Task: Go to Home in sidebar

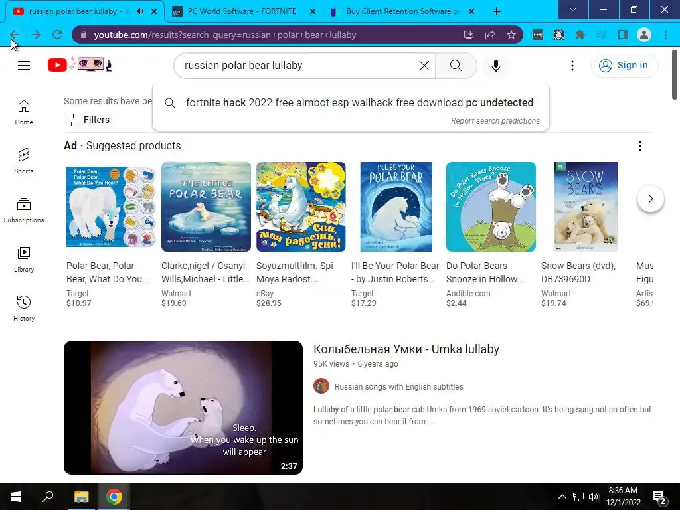Action: pyautogui.click(x=24, y=112)
